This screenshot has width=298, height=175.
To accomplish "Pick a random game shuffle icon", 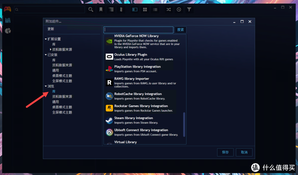I will [x=169, y=9].
